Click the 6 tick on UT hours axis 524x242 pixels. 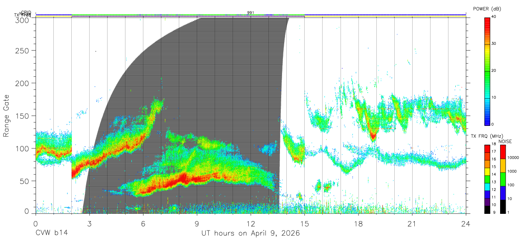143,223
